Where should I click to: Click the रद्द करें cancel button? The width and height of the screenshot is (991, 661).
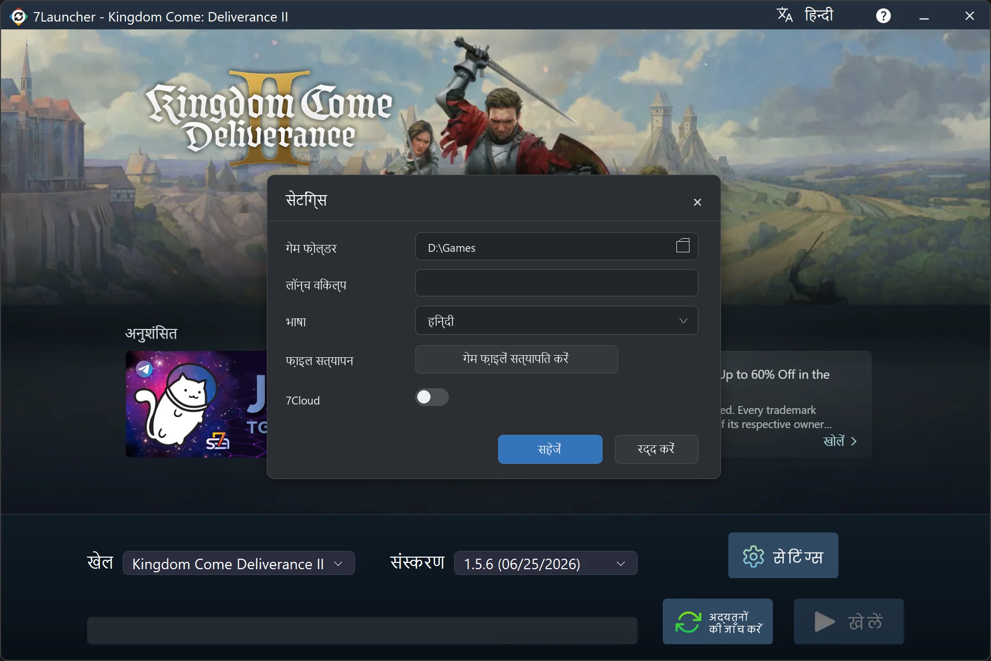click(x=656, y=449)
